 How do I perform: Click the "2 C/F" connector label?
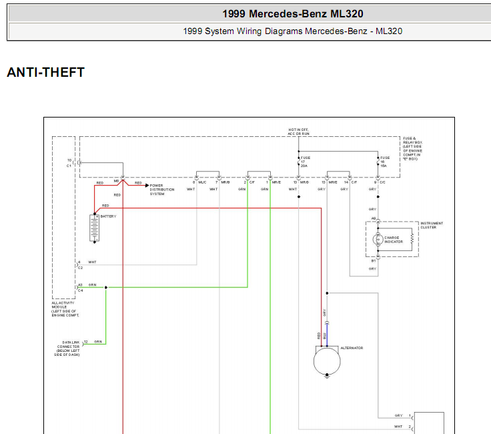point(250,182)
